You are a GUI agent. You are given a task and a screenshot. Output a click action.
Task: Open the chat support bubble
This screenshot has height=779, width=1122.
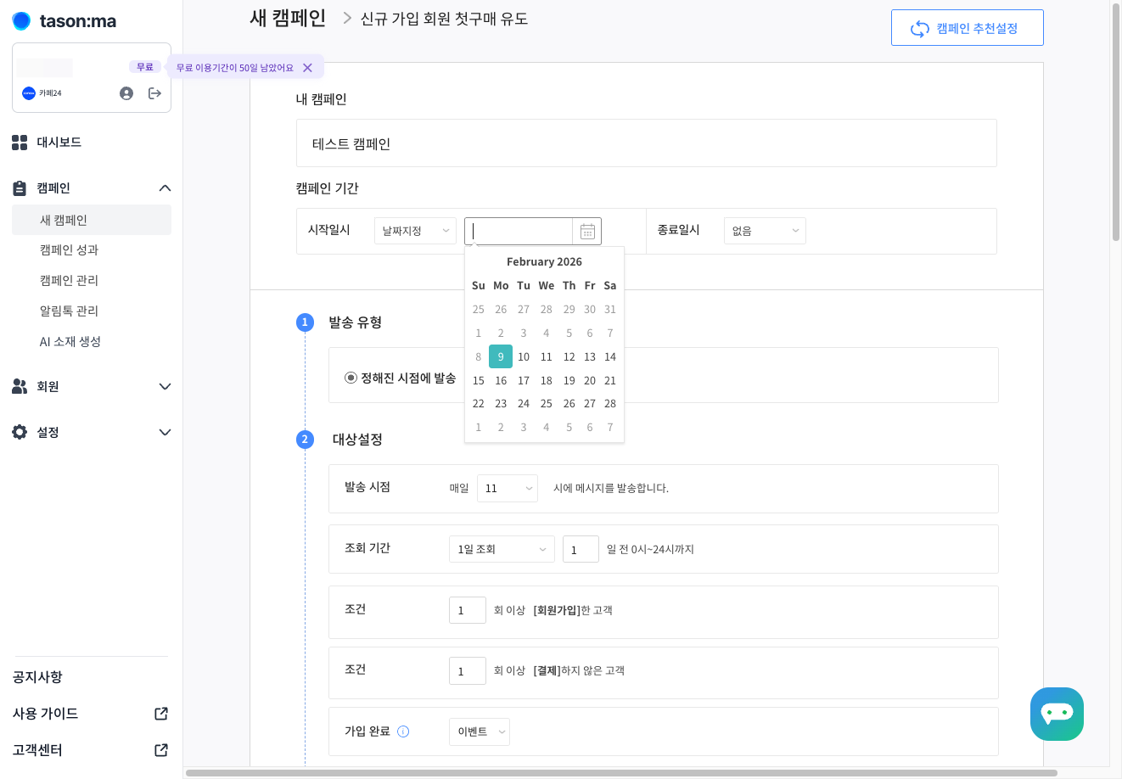point(1057,714)
